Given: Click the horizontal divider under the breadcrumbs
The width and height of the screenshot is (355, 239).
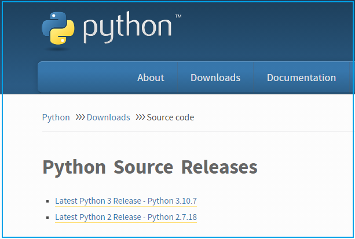Looking at the screenshot, I should (198, 131).
